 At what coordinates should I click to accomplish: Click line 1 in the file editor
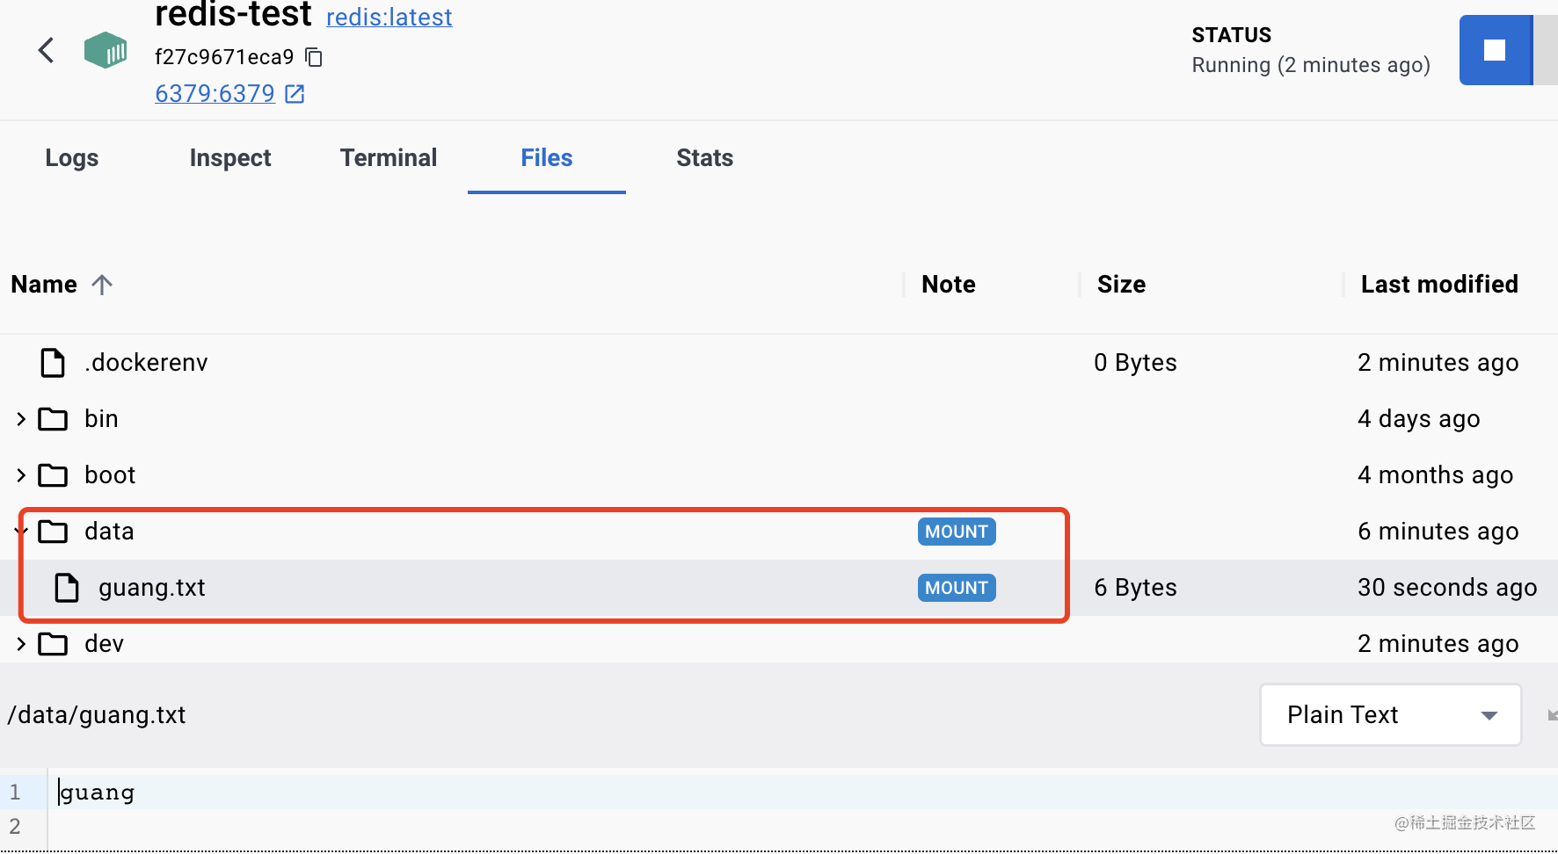pos(352,792)
